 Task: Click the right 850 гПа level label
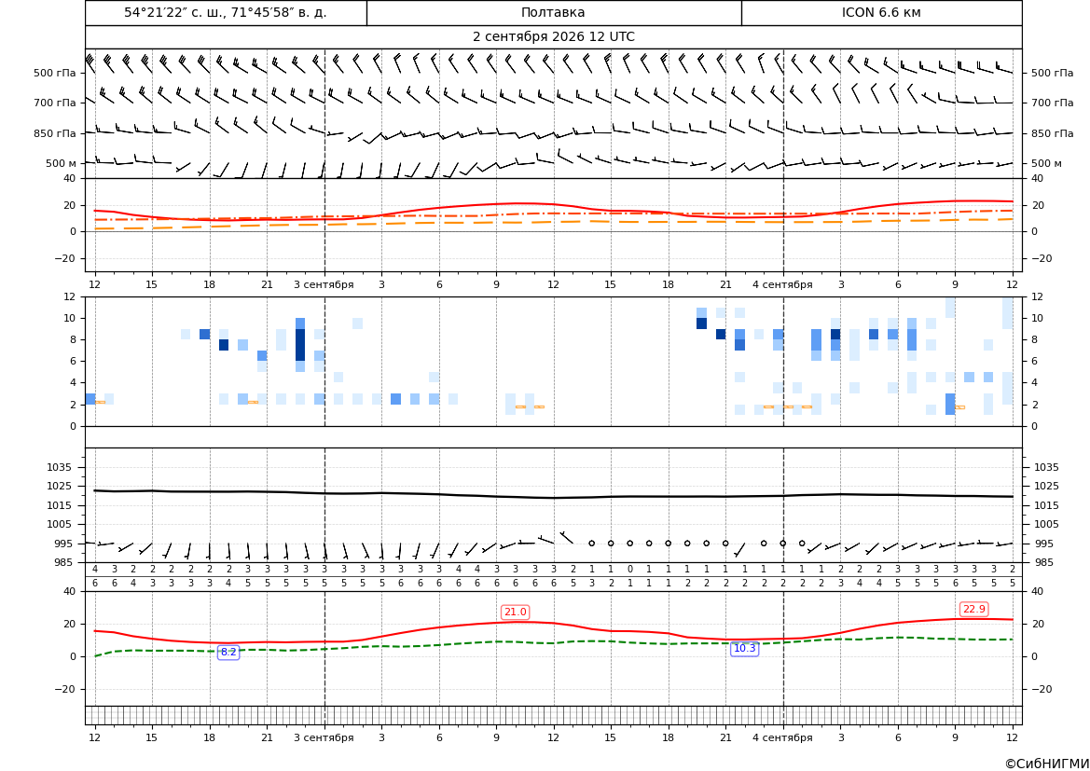click(1052, 133)
